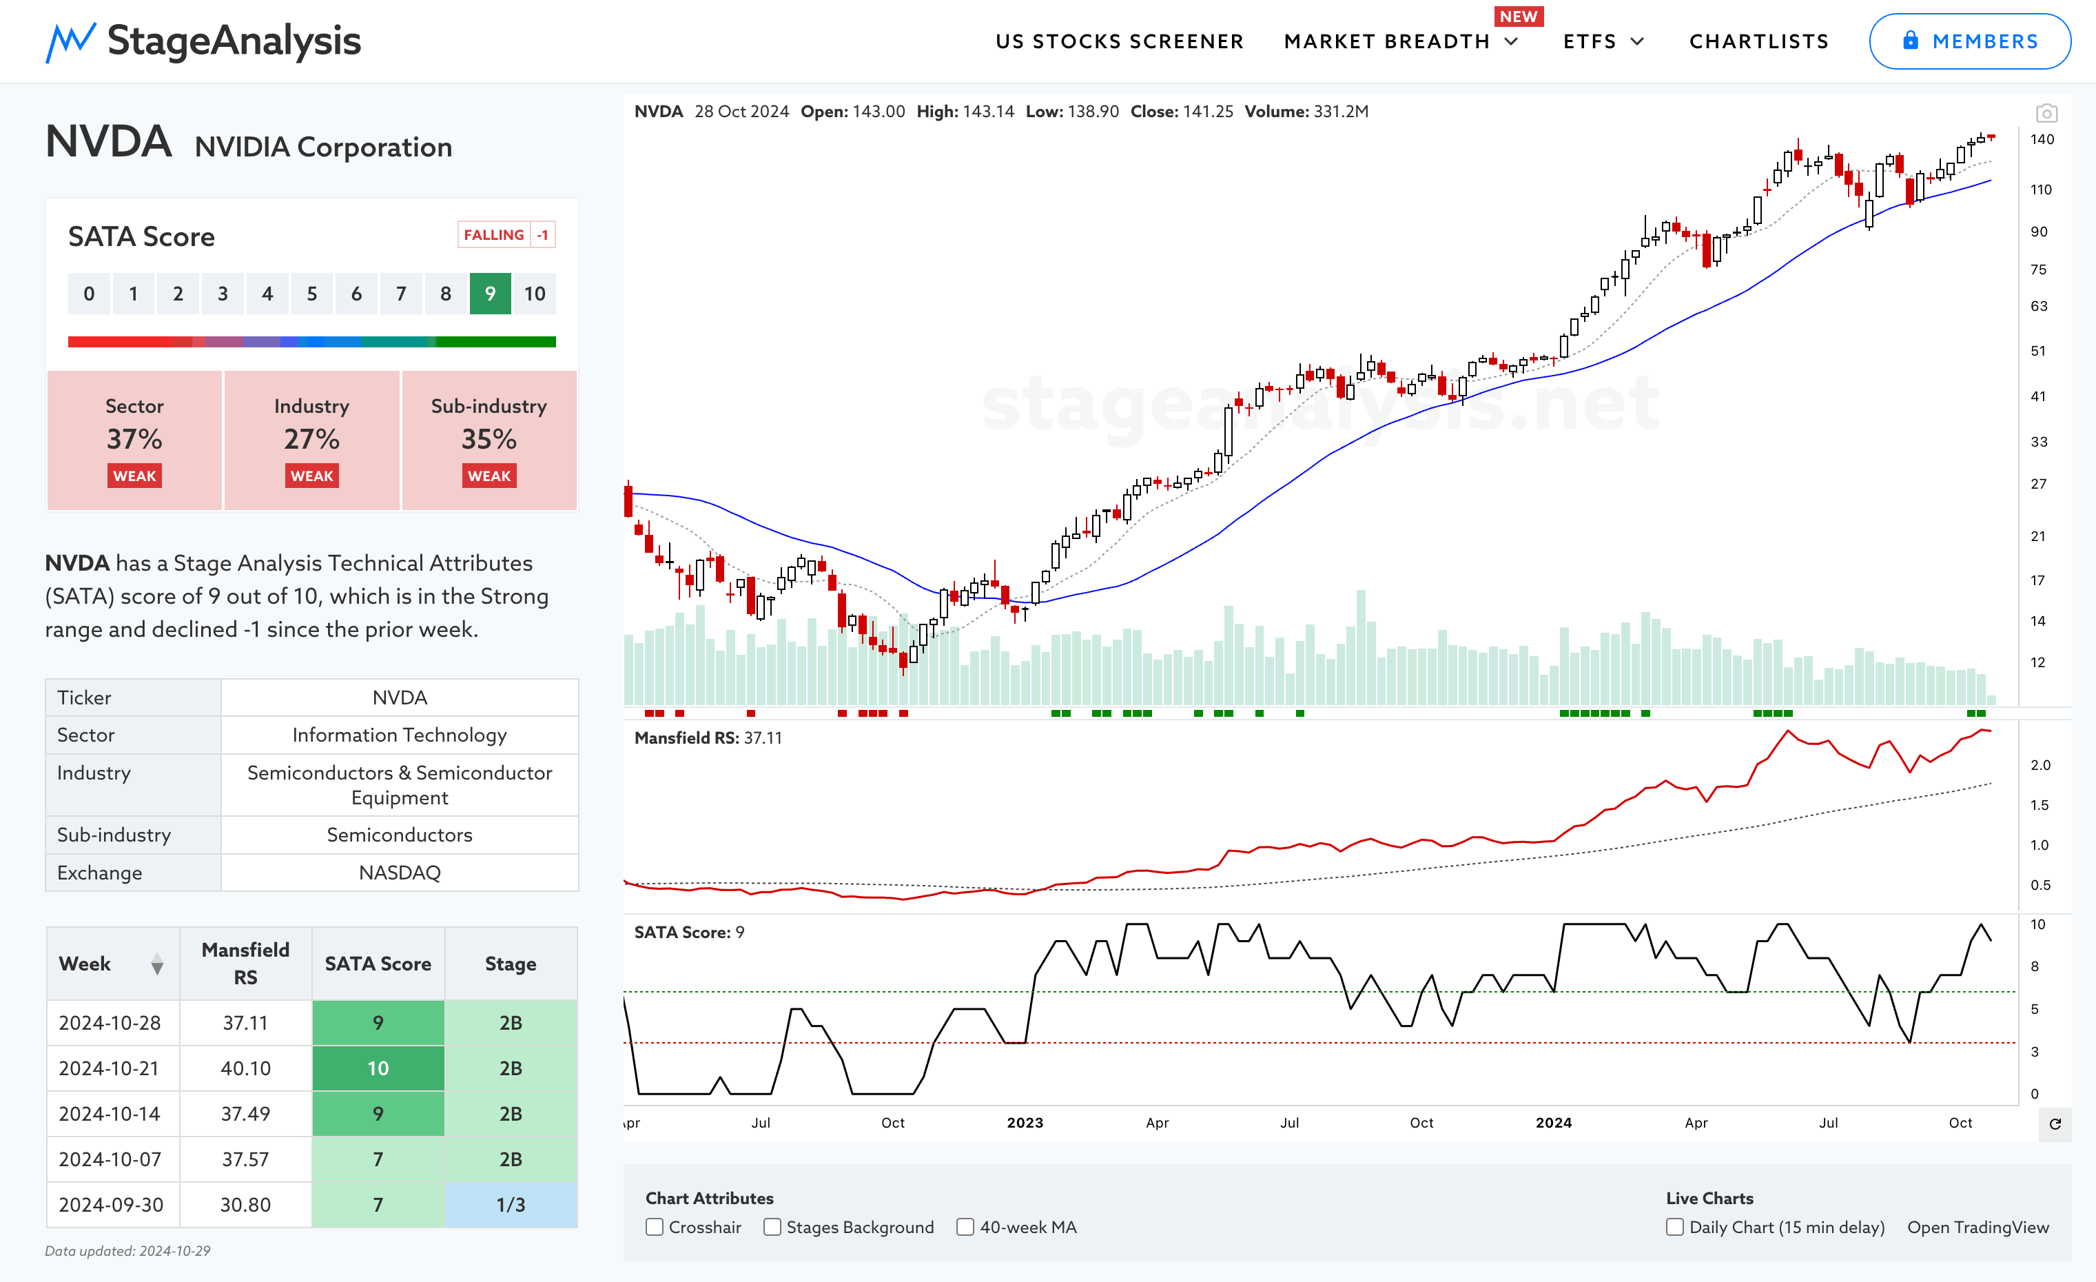Screen dimensions: 2096x1282
Task: Go to StageAnalysis home via site title
Action: tap(234, 41)
